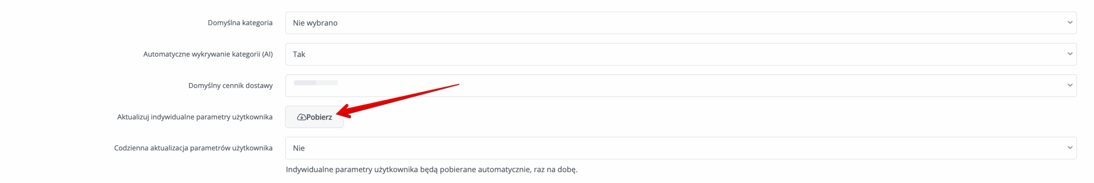Click the "Nie wybrano" selected value

[x=315, y=23]
